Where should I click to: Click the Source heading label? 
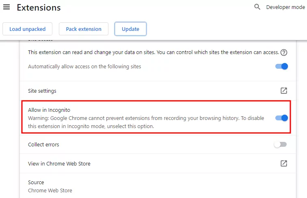(x=36, y=183)
